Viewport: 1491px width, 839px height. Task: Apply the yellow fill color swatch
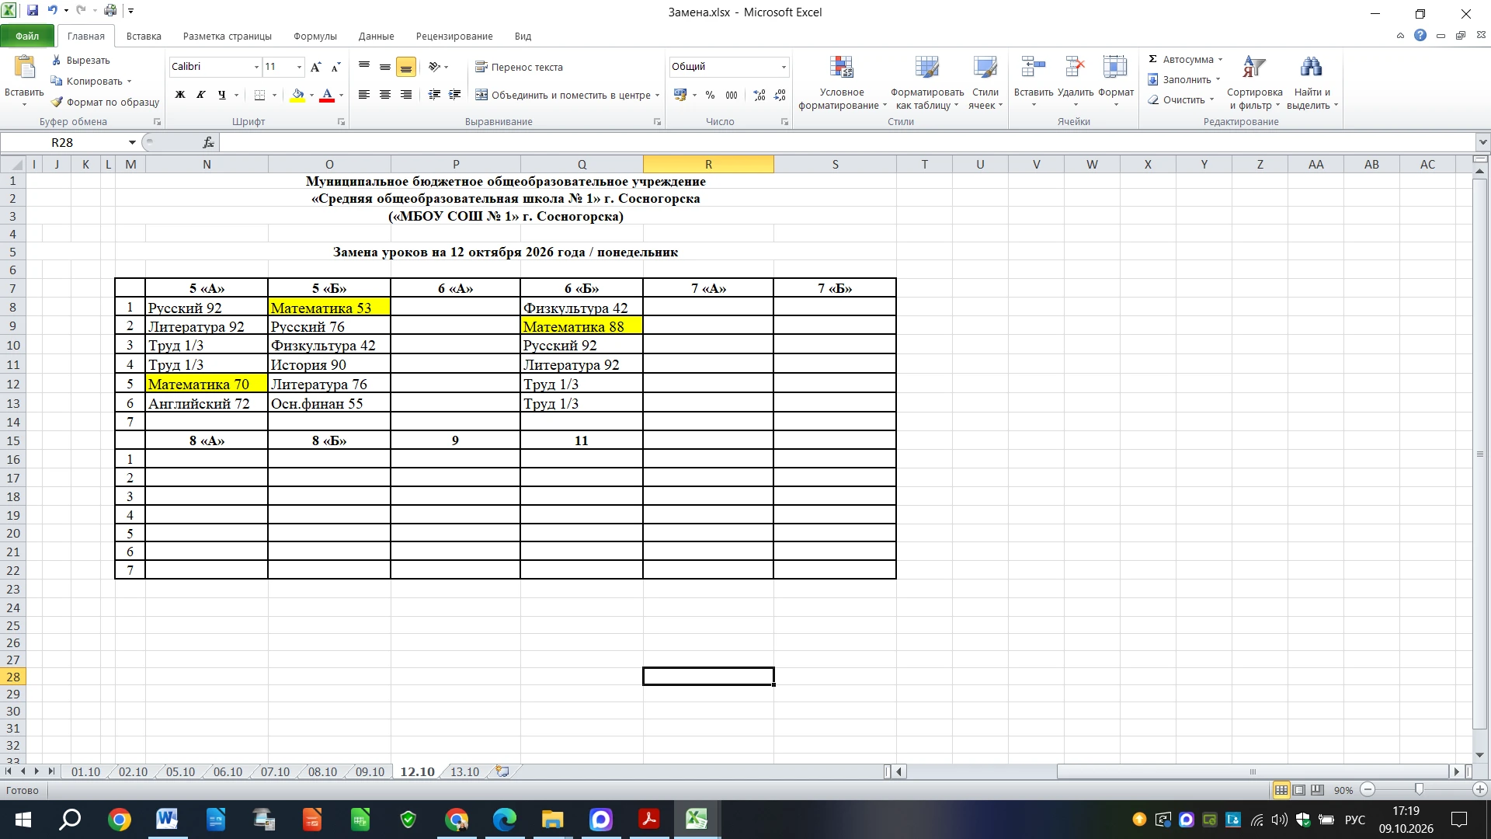coord(297,95)
